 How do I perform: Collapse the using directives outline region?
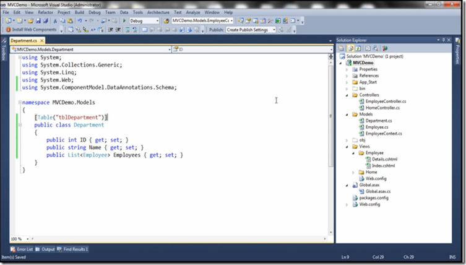[x=20, y=57]
